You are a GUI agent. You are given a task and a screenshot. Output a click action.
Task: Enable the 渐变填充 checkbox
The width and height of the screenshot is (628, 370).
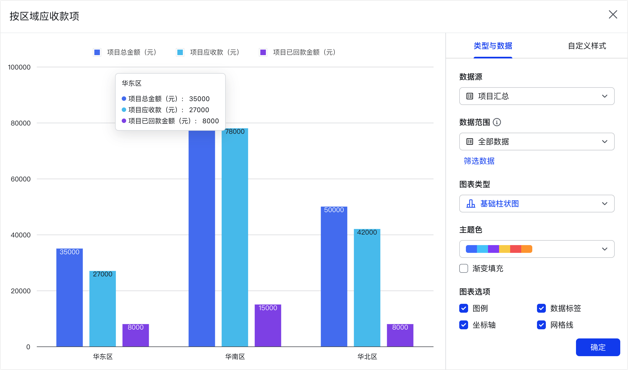click(464, 268)
